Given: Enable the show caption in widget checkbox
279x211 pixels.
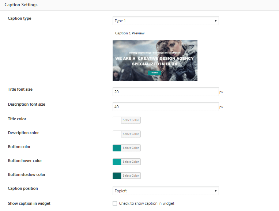Looking at the screenshot, I should point(115,203).
